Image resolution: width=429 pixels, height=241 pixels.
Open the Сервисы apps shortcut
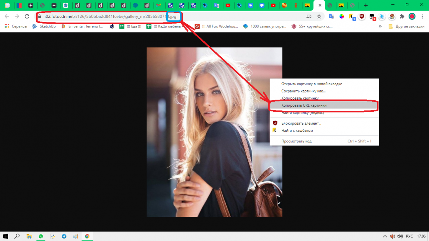point(16,26)
